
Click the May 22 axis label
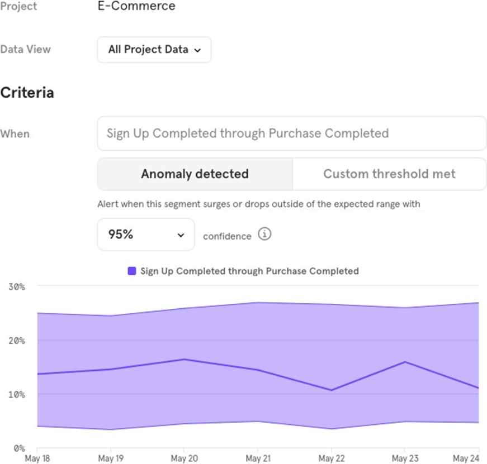pos(331,458)
